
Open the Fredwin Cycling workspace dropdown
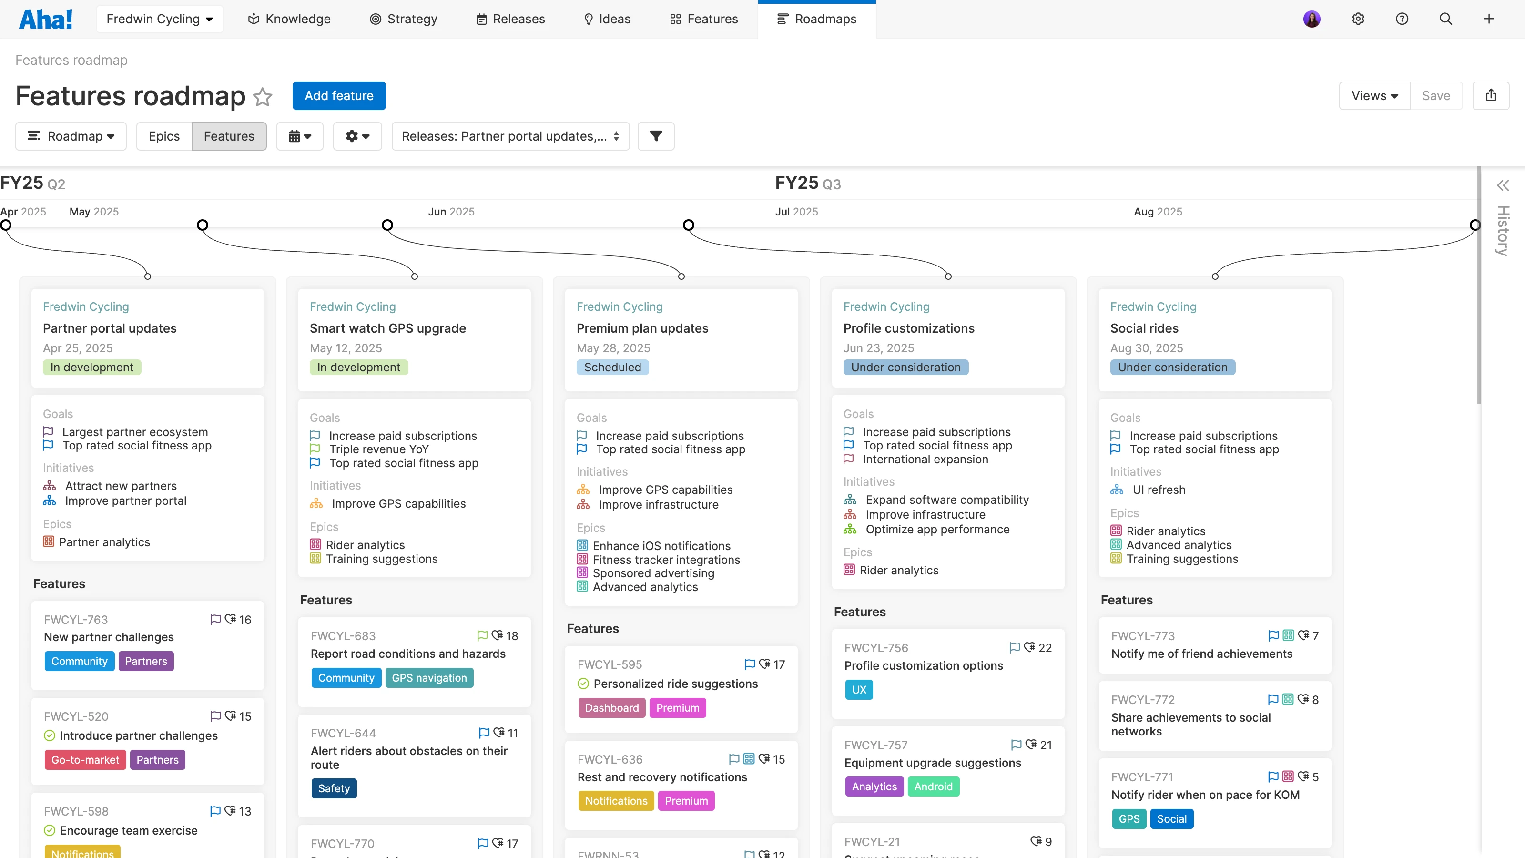tap(159, 19)
